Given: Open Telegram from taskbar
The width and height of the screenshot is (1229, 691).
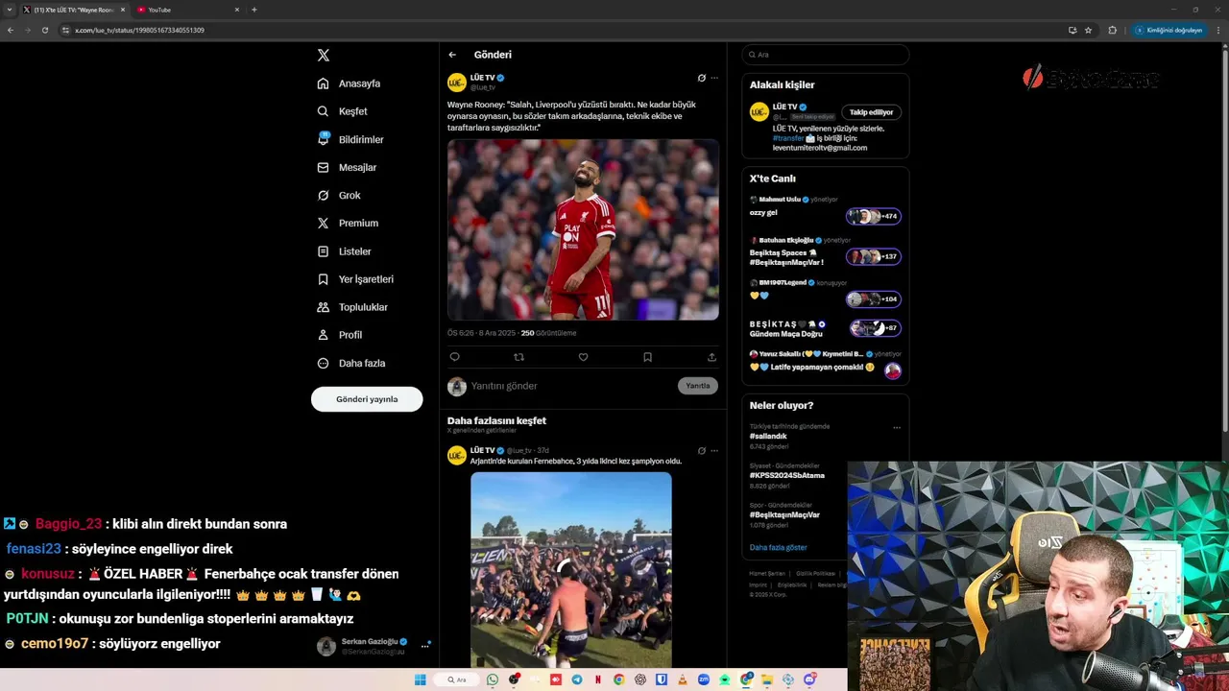Looking at the screenshot, I should point(577,680).
